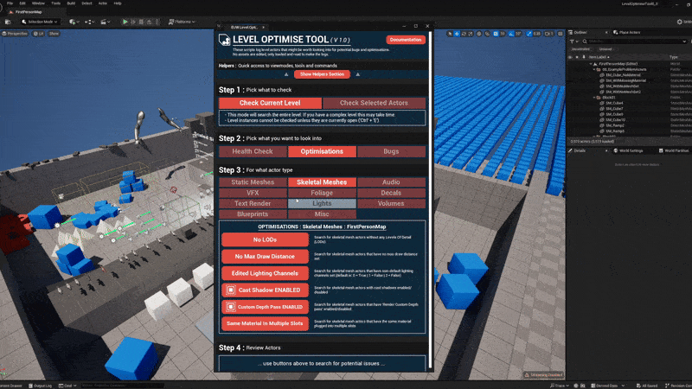
Task: Click the No LODs button
Action: click(265, 239)
